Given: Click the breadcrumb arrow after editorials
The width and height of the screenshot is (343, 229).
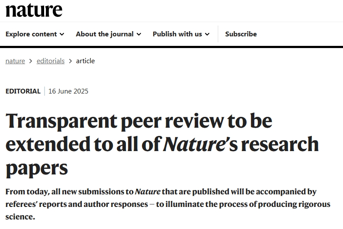Looking at the screenshot, I should (x=71, y=61).
